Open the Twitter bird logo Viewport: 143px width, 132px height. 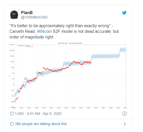124,13
